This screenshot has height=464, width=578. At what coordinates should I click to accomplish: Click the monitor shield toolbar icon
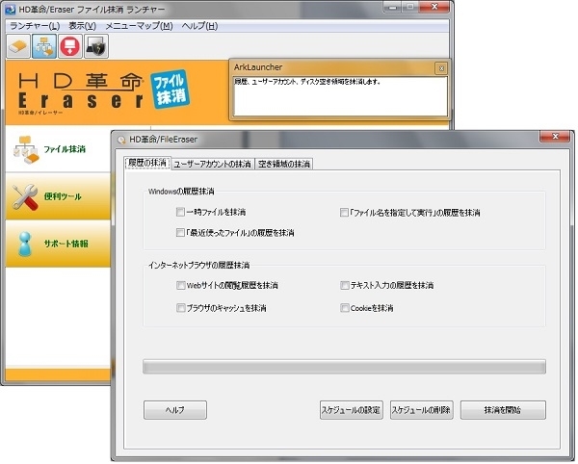96,46
